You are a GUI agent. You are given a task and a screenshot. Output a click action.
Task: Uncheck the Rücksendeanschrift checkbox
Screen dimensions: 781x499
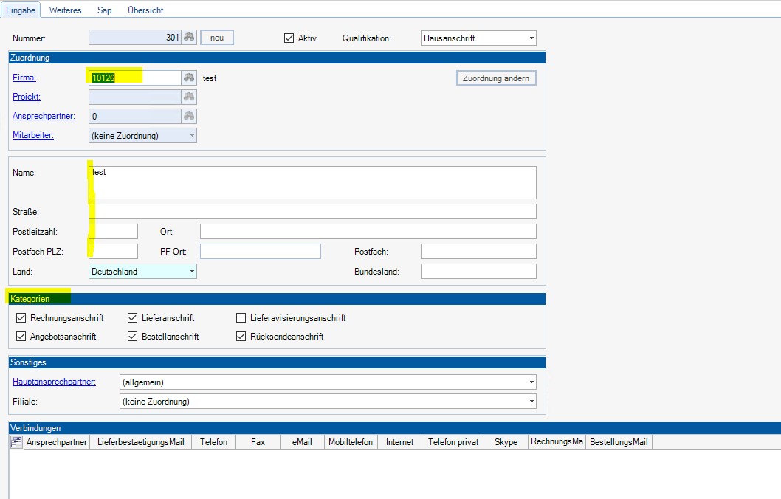[x=241, y=337]
